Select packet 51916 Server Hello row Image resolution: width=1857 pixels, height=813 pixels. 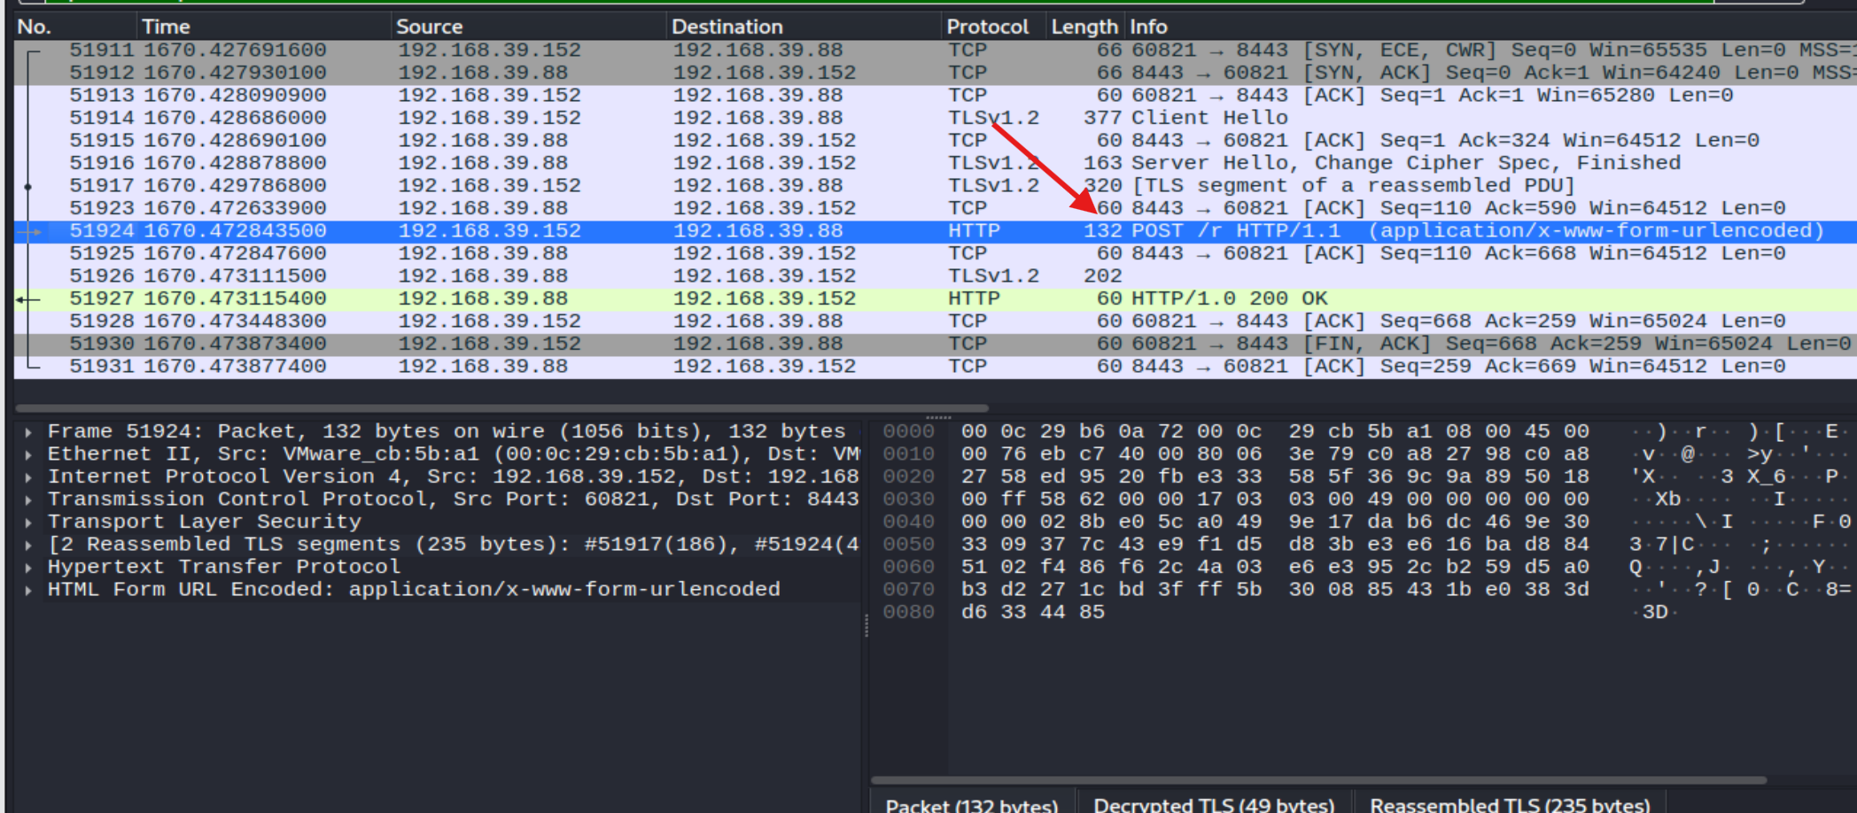(935, 163)
